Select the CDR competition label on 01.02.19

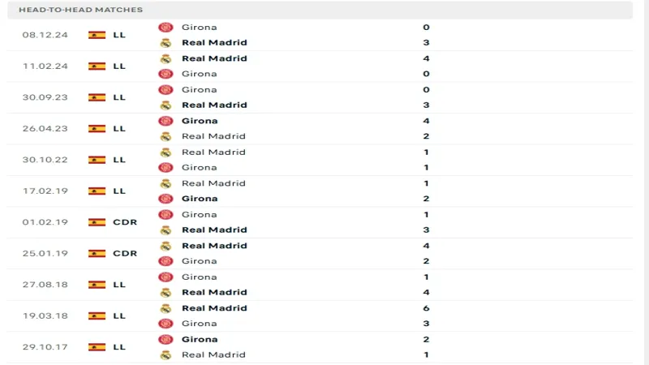125,222
